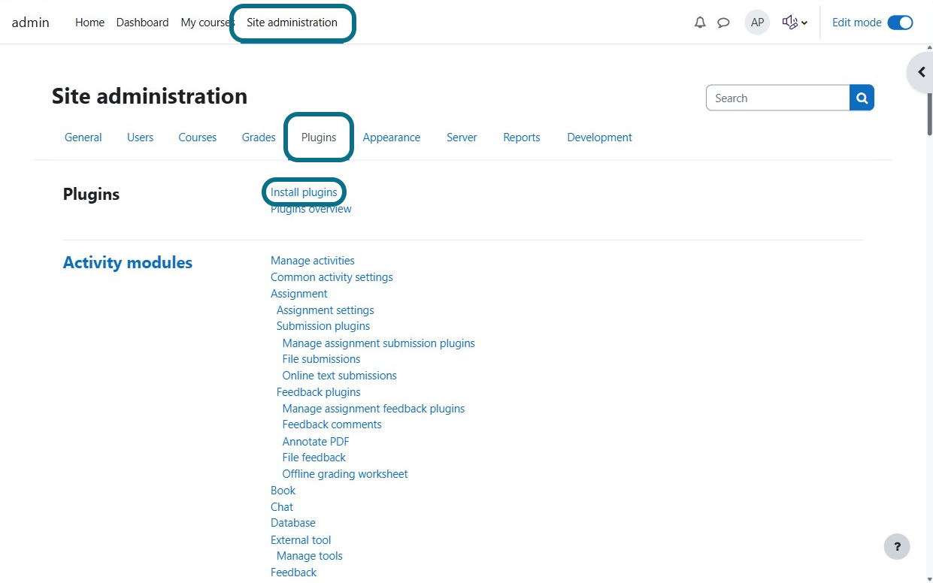Open Submission plugins link
Viewport: 933px width, 583px height.
click(323, 326)
